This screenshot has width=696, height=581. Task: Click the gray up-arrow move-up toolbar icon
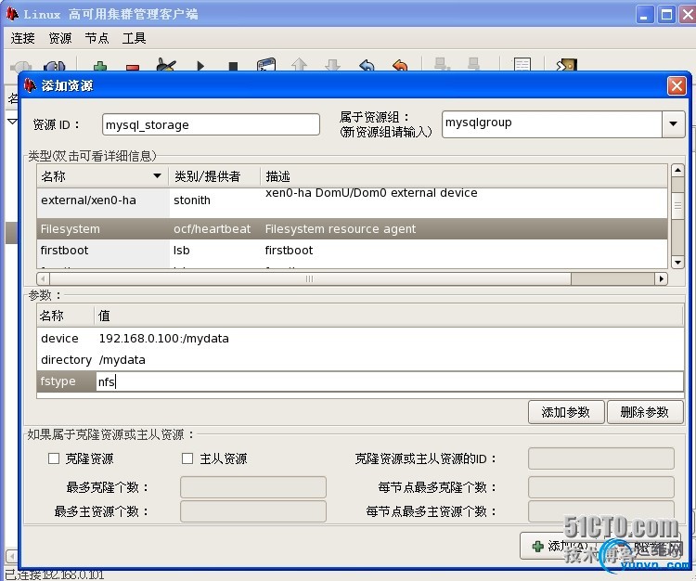click(300, 65)
